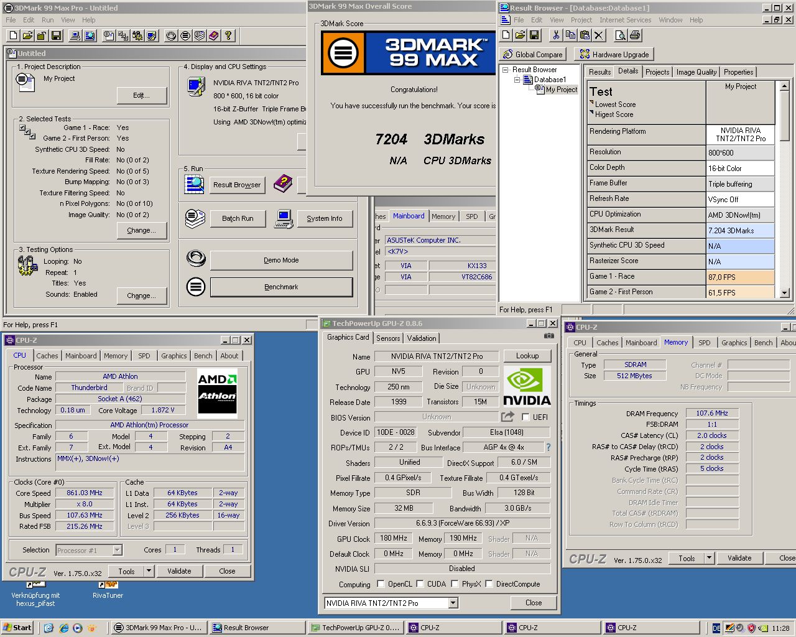Screen dimensions: 796x637
Task: Click Global Compare button
Action: pos(532,54)
